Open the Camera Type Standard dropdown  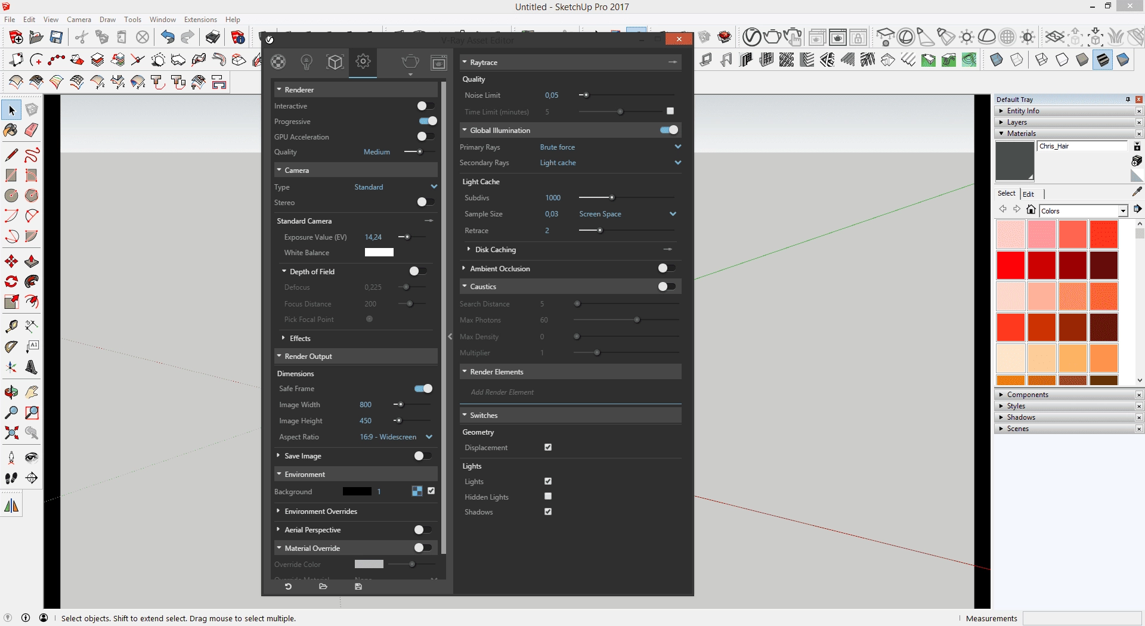click(396, 187)
